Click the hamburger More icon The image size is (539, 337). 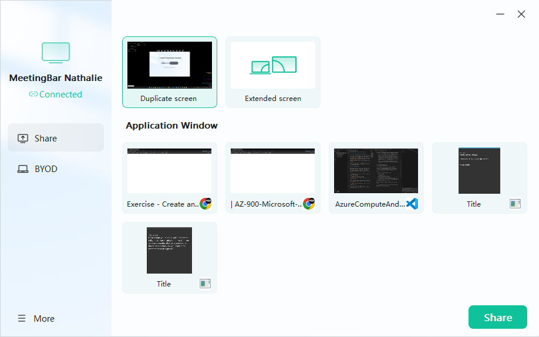[x=22, y=319]
